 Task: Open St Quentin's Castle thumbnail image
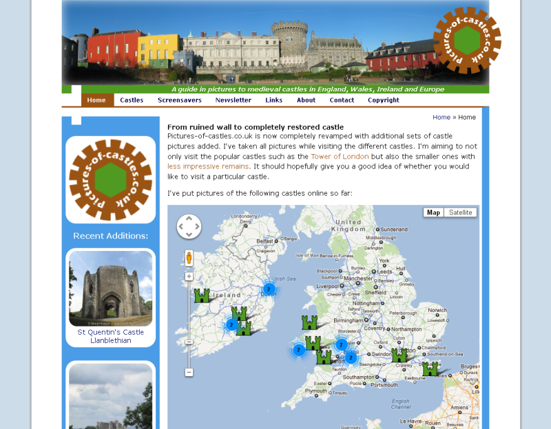point(110,288)
